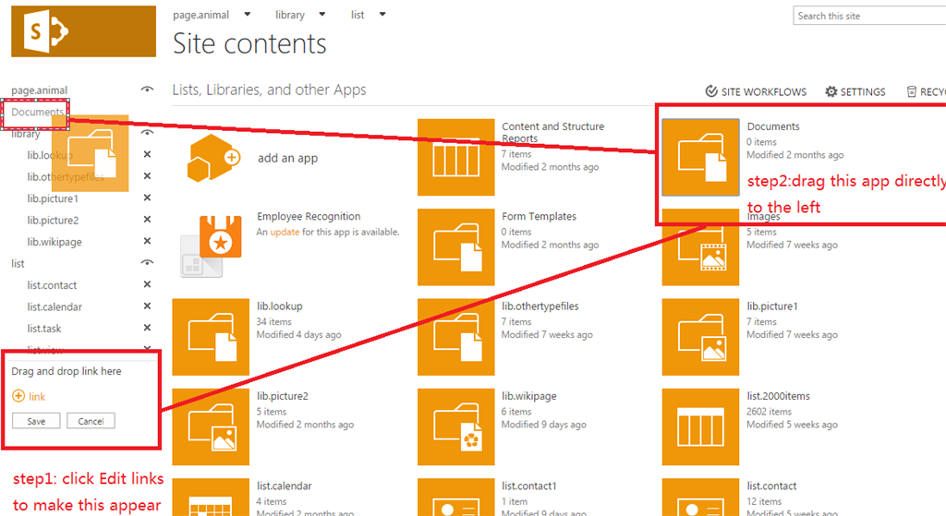Click the list.2000items title text

[x=778, y=396]
